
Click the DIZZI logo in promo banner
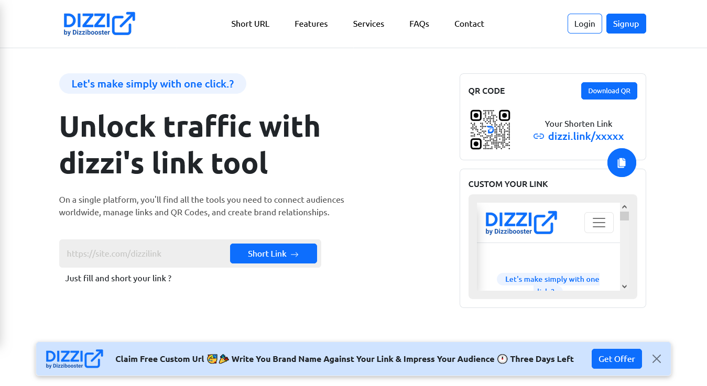point(74,359)
